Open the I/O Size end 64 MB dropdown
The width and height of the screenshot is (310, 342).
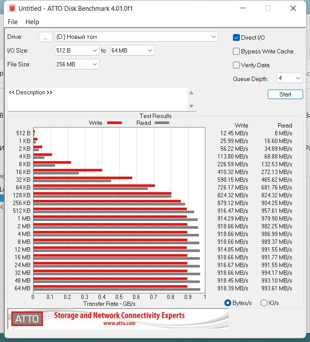coord(132,50)
